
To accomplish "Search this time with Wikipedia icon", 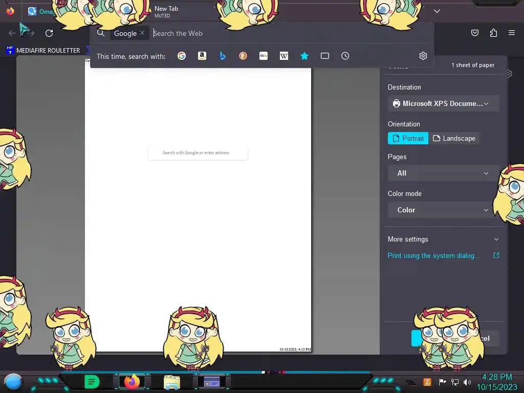I will pos(283,56).
